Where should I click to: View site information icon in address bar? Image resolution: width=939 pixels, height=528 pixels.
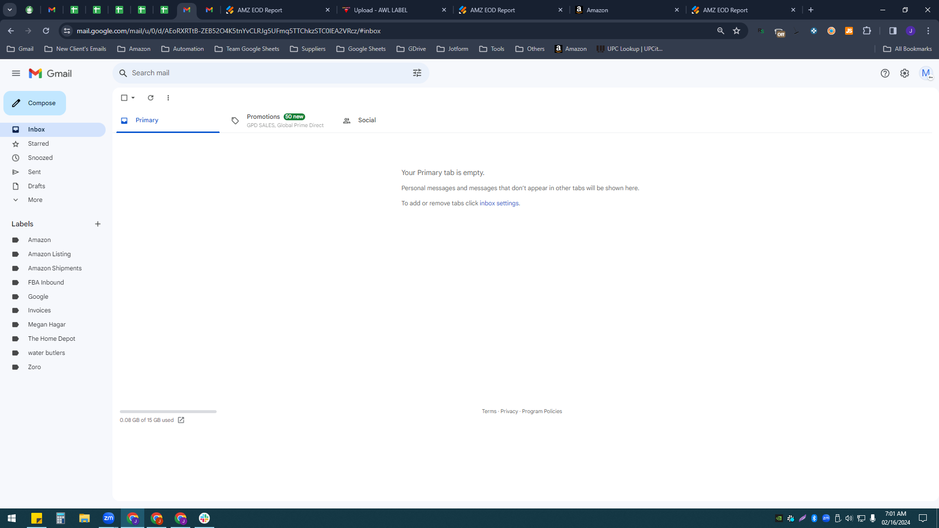click(x=67, y=31)
